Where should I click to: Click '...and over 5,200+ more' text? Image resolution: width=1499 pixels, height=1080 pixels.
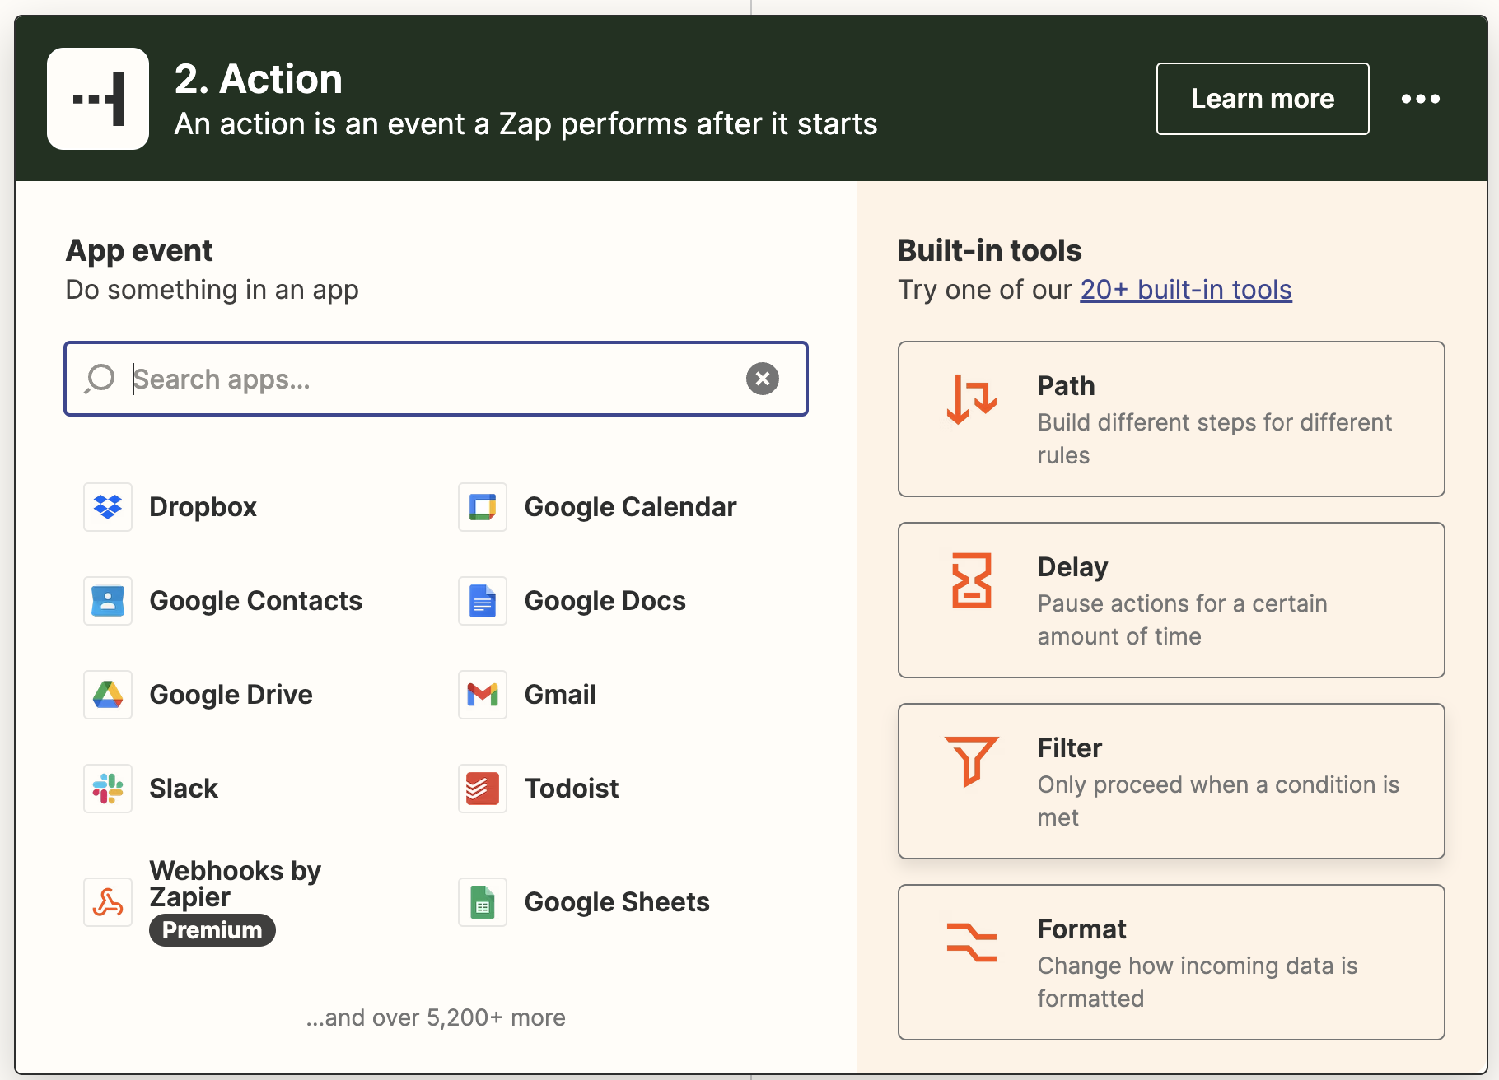coord(436,1018)
